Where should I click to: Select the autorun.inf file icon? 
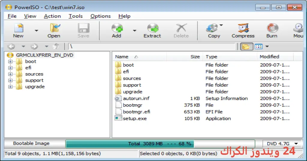(x=118, y=98)
